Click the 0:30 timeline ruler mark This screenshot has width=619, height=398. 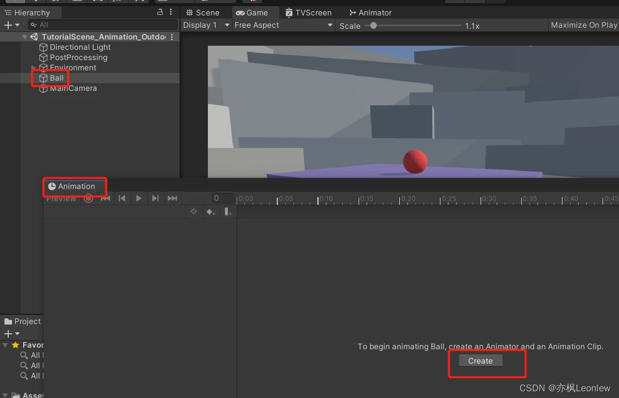click(x=489, y=198)
